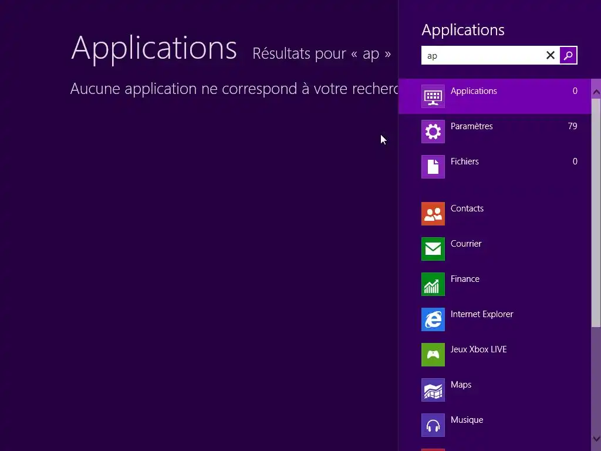Click the search pane scrollbar thumb

coord(596,213)
